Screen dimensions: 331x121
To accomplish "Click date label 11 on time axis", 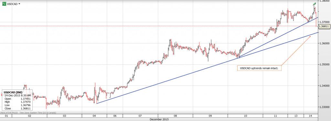I will click(x=275, y=116).
